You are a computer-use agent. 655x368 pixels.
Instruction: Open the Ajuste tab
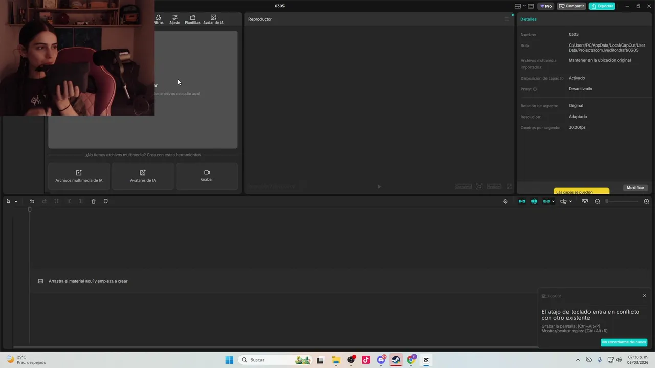point(175,20)
